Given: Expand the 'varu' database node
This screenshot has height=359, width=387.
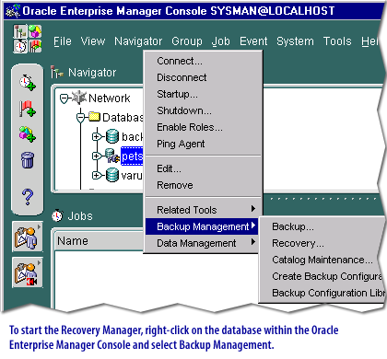Looking at the screenshot, I should tap(97, 176).
